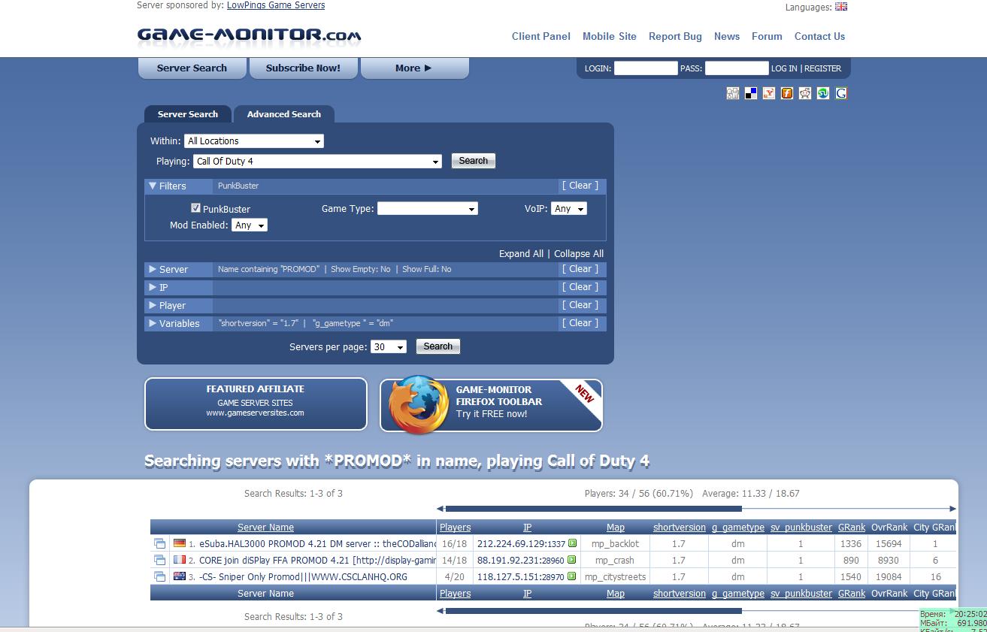Click the Subscribe Now! button

(303, 68)
